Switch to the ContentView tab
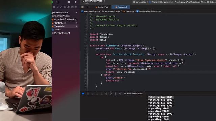 click(102, 7)
